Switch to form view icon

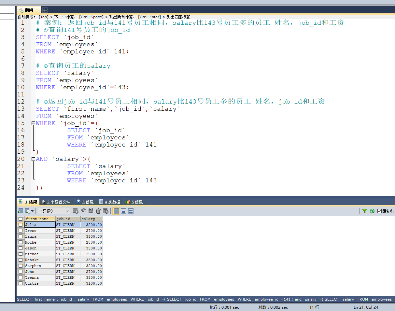coord(123,211)
